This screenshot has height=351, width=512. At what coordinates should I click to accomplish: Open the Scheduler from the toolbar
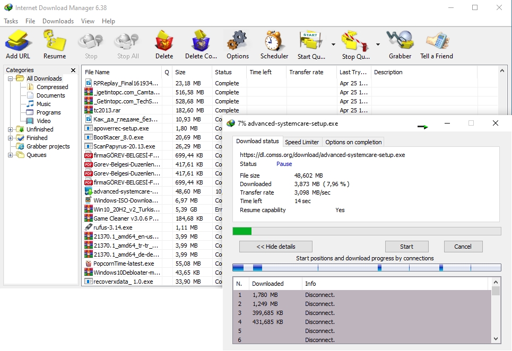tap(274, 45)
